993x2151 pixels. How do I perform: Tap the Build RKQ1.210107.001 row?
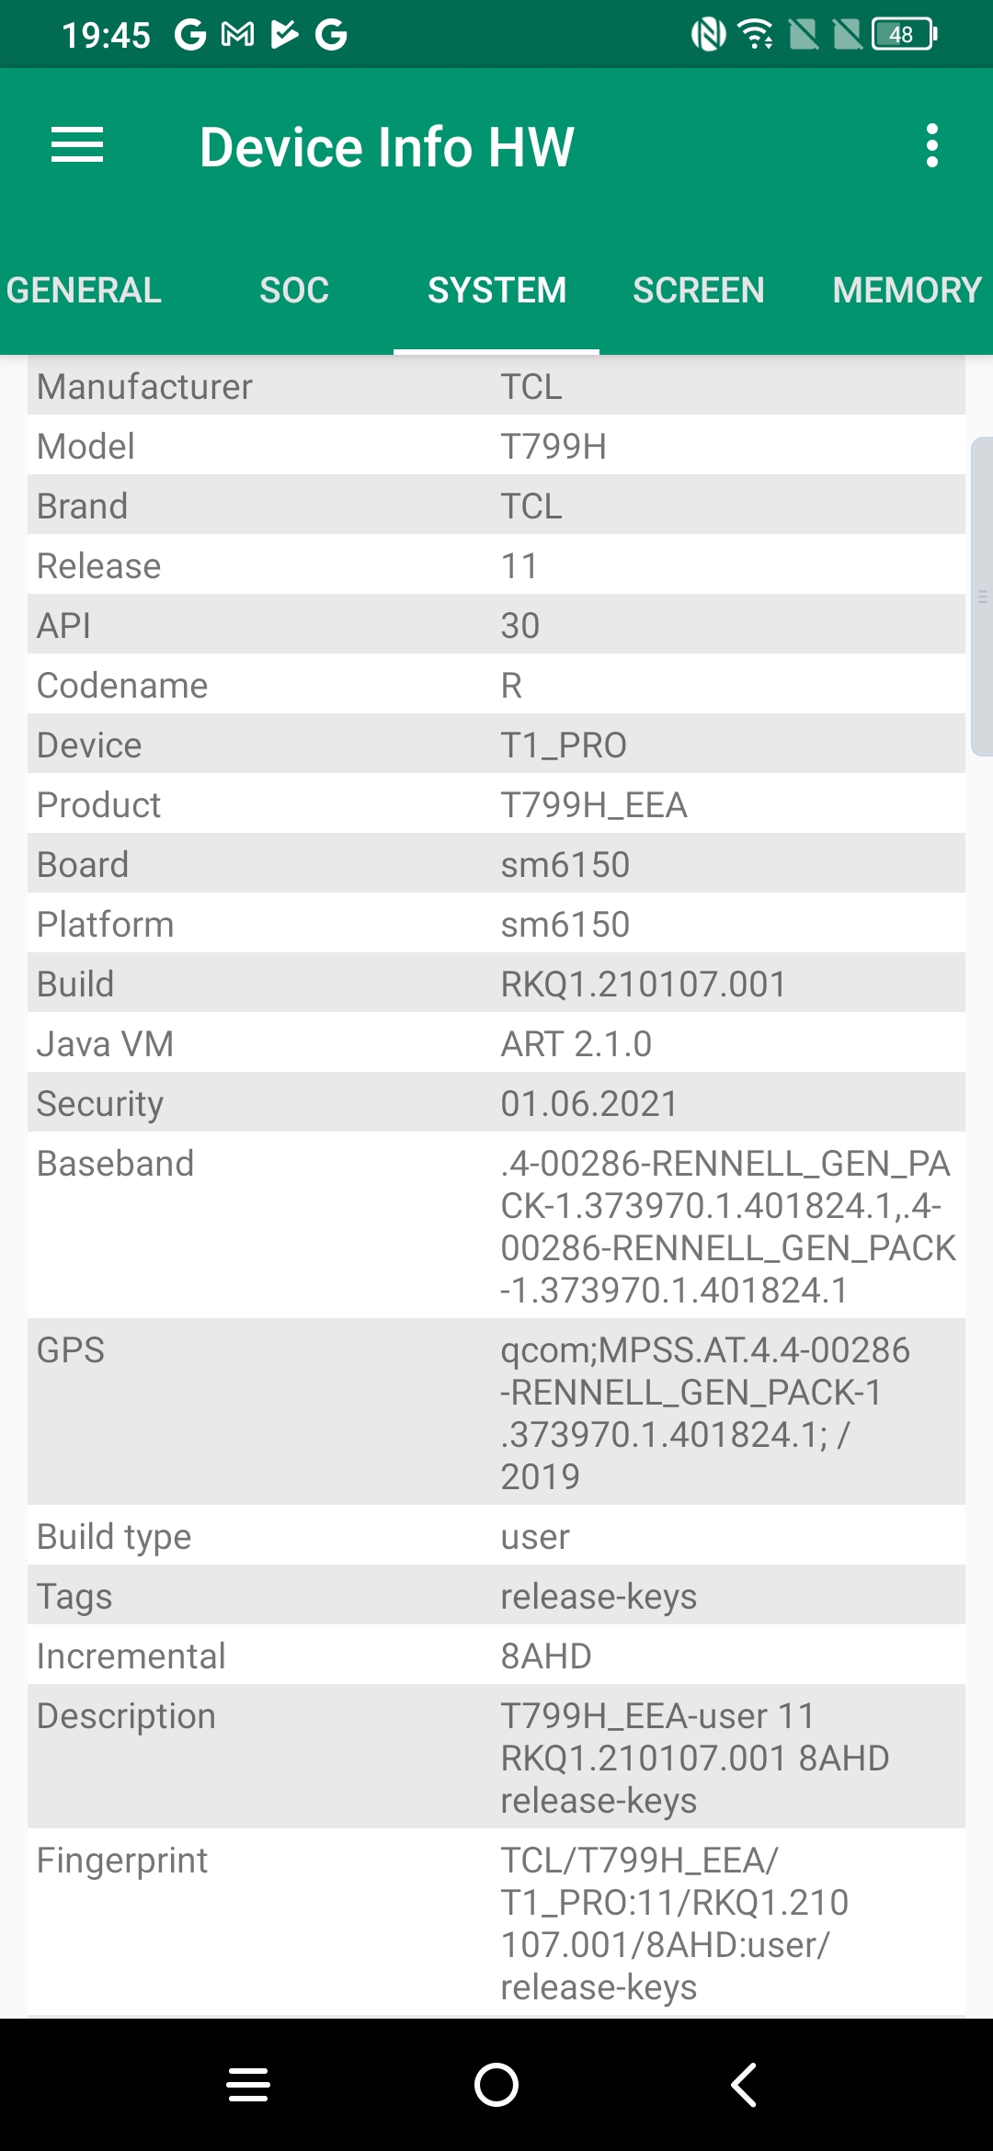pyautogui.click(x=496, y=984)
